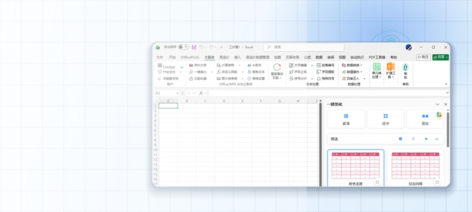Select the 粉色主题 template thumbnail

(356, 168)
